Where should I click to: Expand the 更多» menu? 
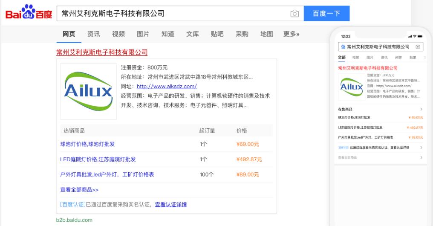click(292, 34)
